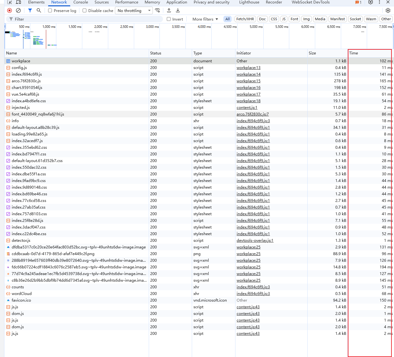Type in the Filter input field
Image resolution: width=394 pixels, height=357 pixels.
(85, 19)
